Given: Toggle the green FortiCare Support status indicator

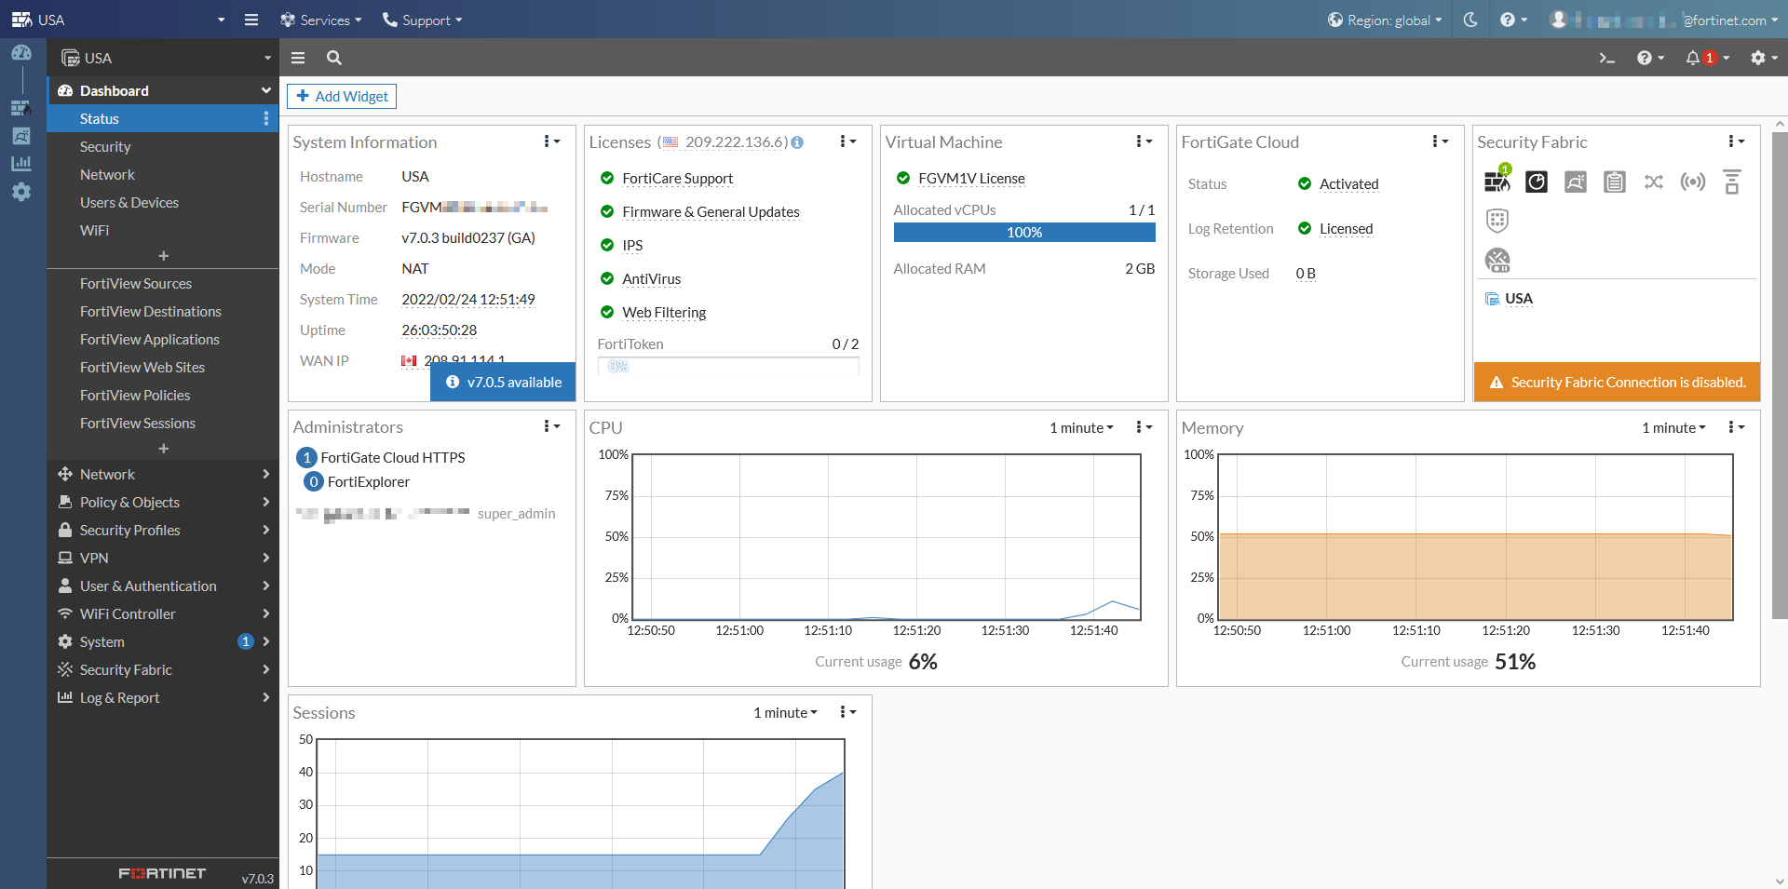Looking at the screenshot, I should coord(606,178).
